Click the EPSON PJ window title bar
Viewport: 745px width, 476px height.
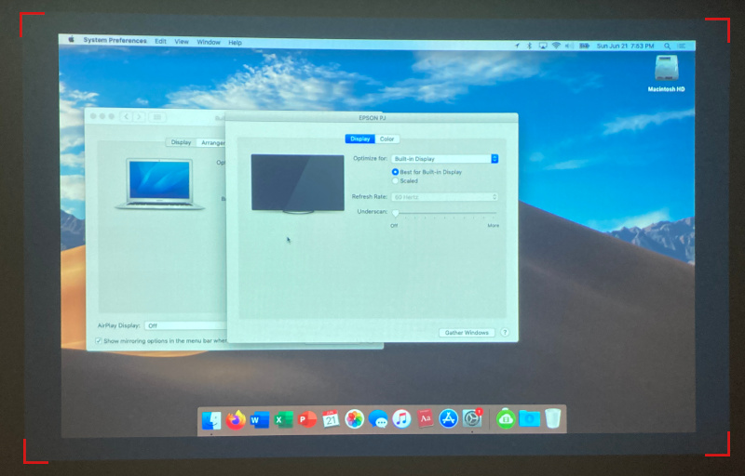[372, 117]
